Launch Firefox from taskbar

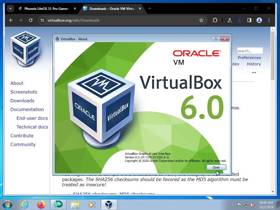click(41, 205)
